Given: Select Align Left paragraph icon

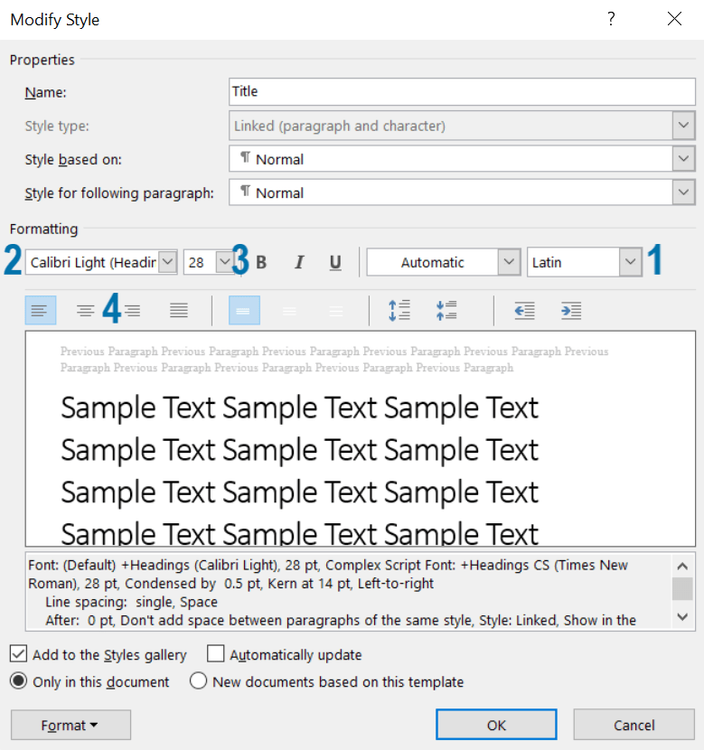Looking at the screenshot, I should tap(40, 311).
